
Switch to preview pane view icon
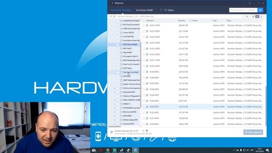(x=261, y=17)
